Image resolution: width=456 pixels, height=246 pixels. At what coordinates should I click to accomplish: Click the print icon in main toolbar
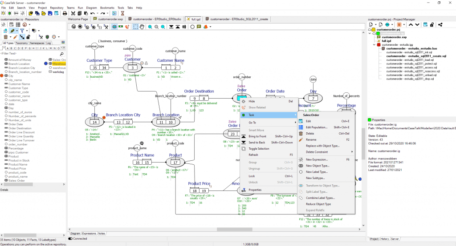tap(65, 13)
